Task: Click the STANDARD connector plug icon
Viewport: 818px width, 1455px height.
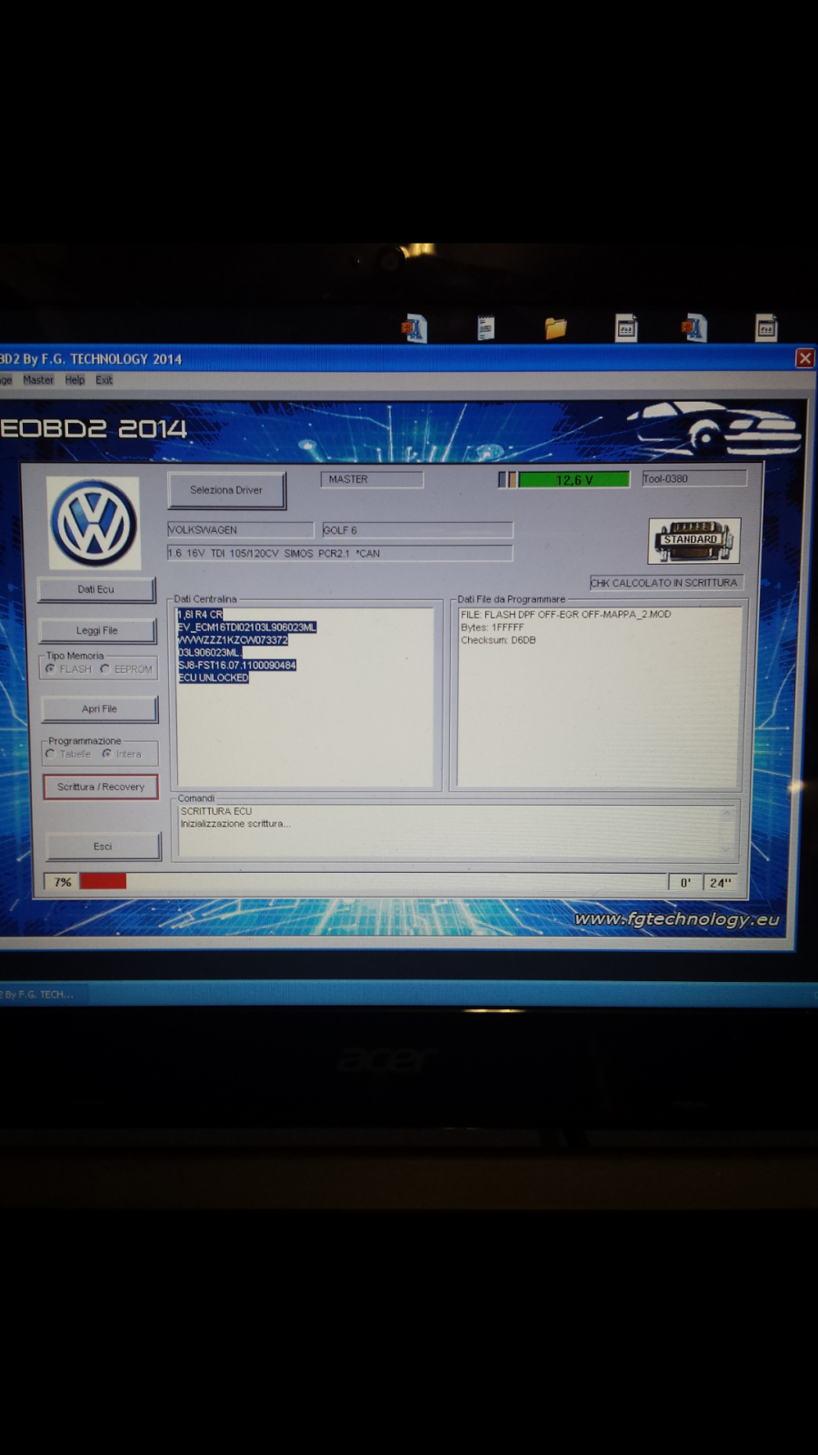Action: pos(694,540)
